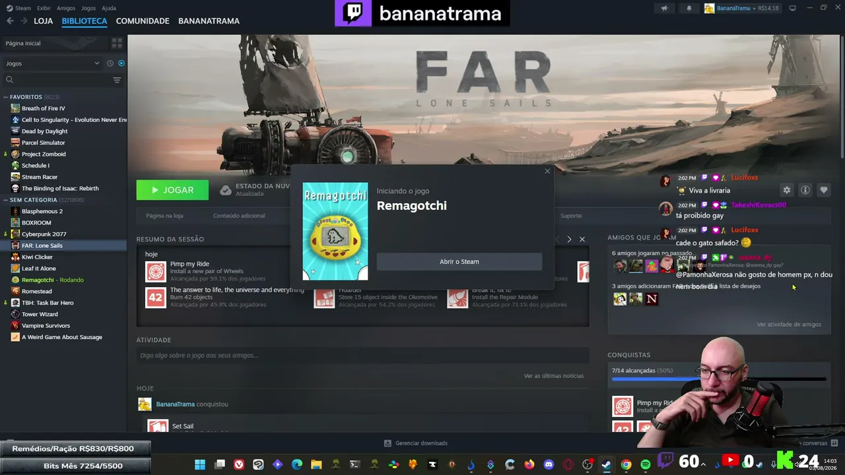The width and height of the screenshot is (845, 475).
Task: Open game settings gear icon
Action: click(x=787, y=190)
